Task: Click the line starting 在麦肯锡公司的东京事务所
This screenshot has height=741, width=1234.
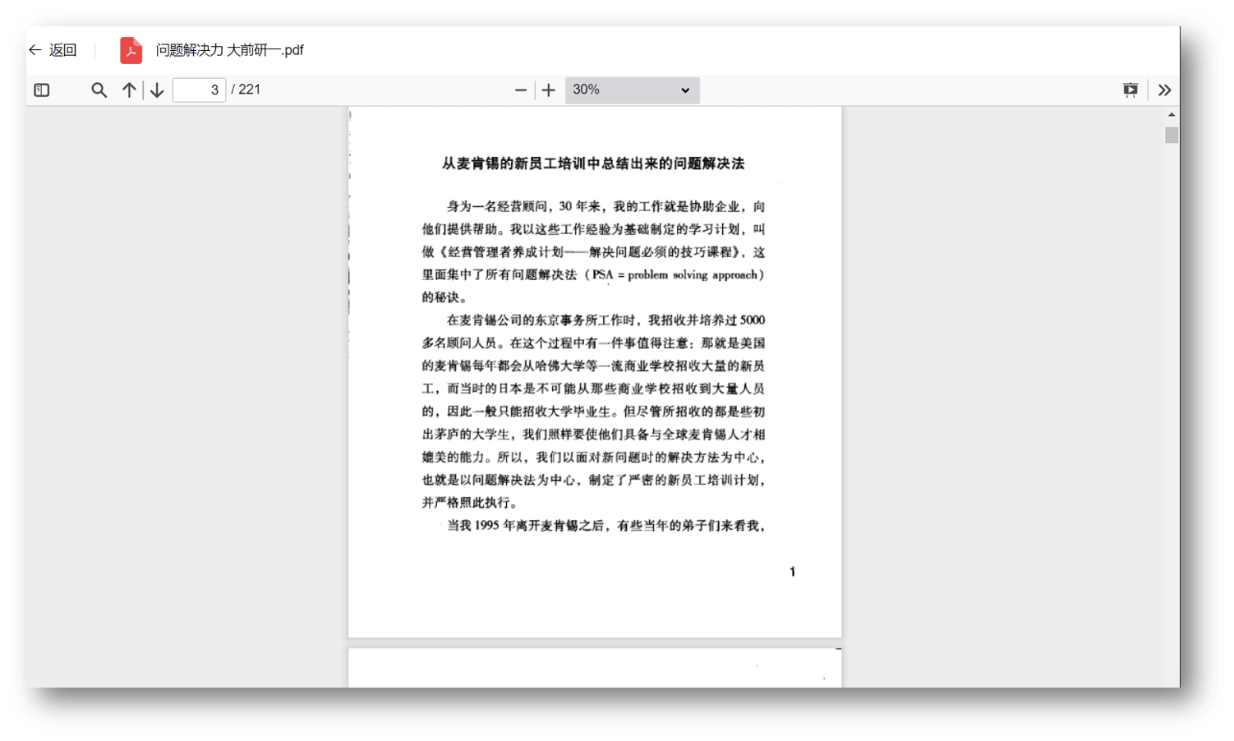Action: point(605,320)
